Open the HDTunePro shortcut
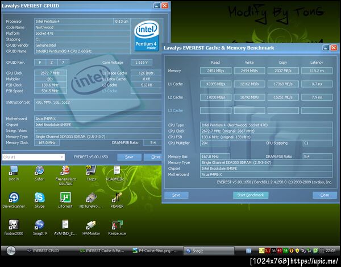 91,200
